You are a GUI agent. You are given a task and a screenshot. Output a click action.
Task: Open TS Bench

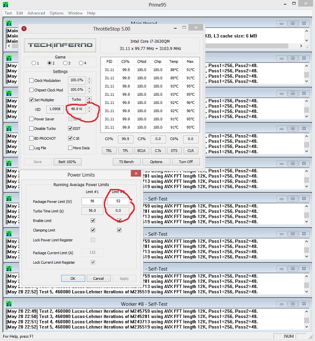tap(126, 162)
